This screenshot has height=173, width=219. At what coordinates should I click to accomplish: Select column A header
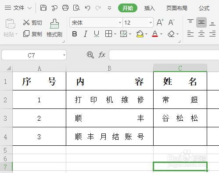point(39,68)
